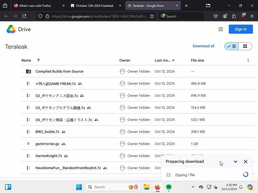The image size is (258, 193).
Task: Open Windows widgets panel icon
Action: [8, 187]
